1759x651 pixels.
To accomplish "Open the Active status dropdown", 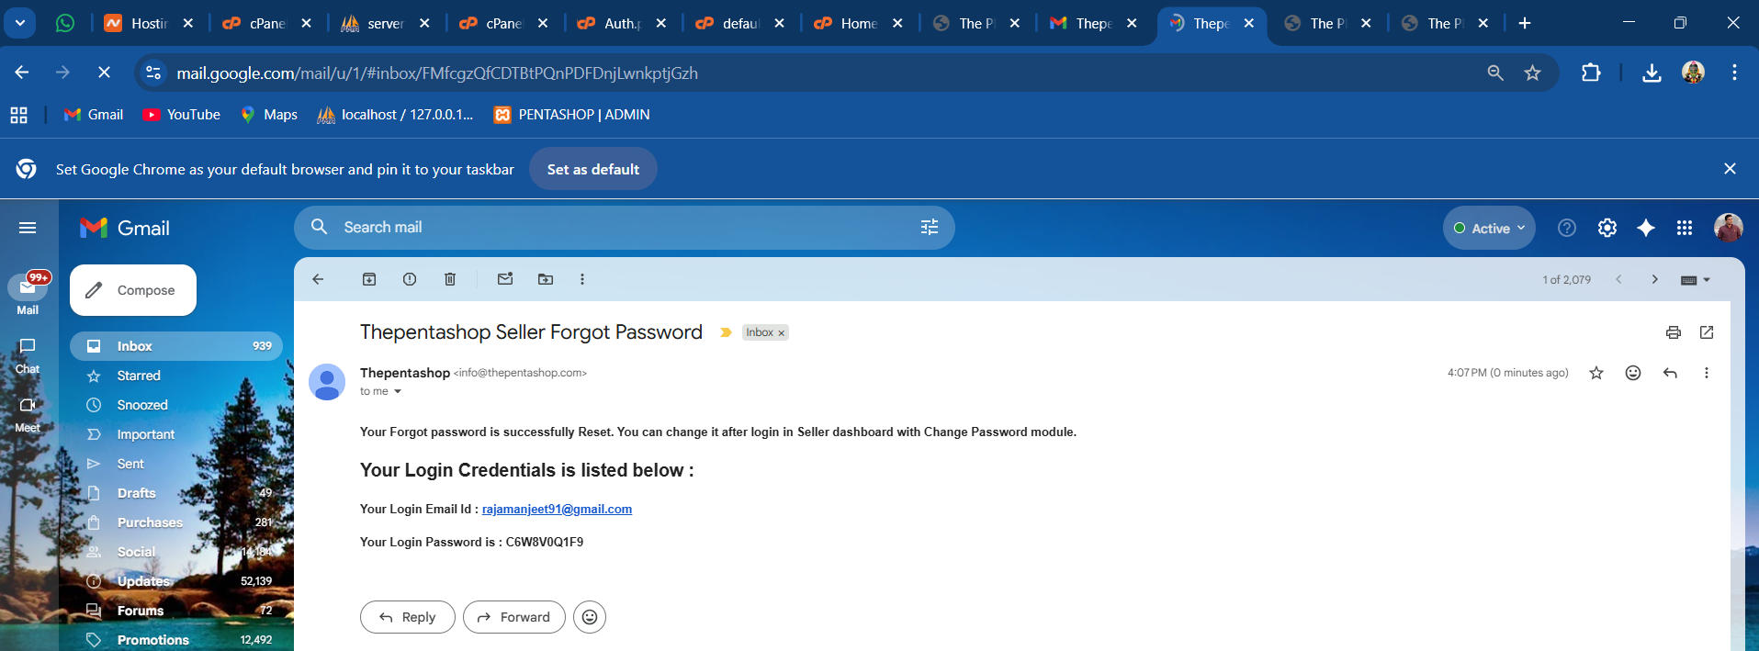I will [x=1489, y=228].
